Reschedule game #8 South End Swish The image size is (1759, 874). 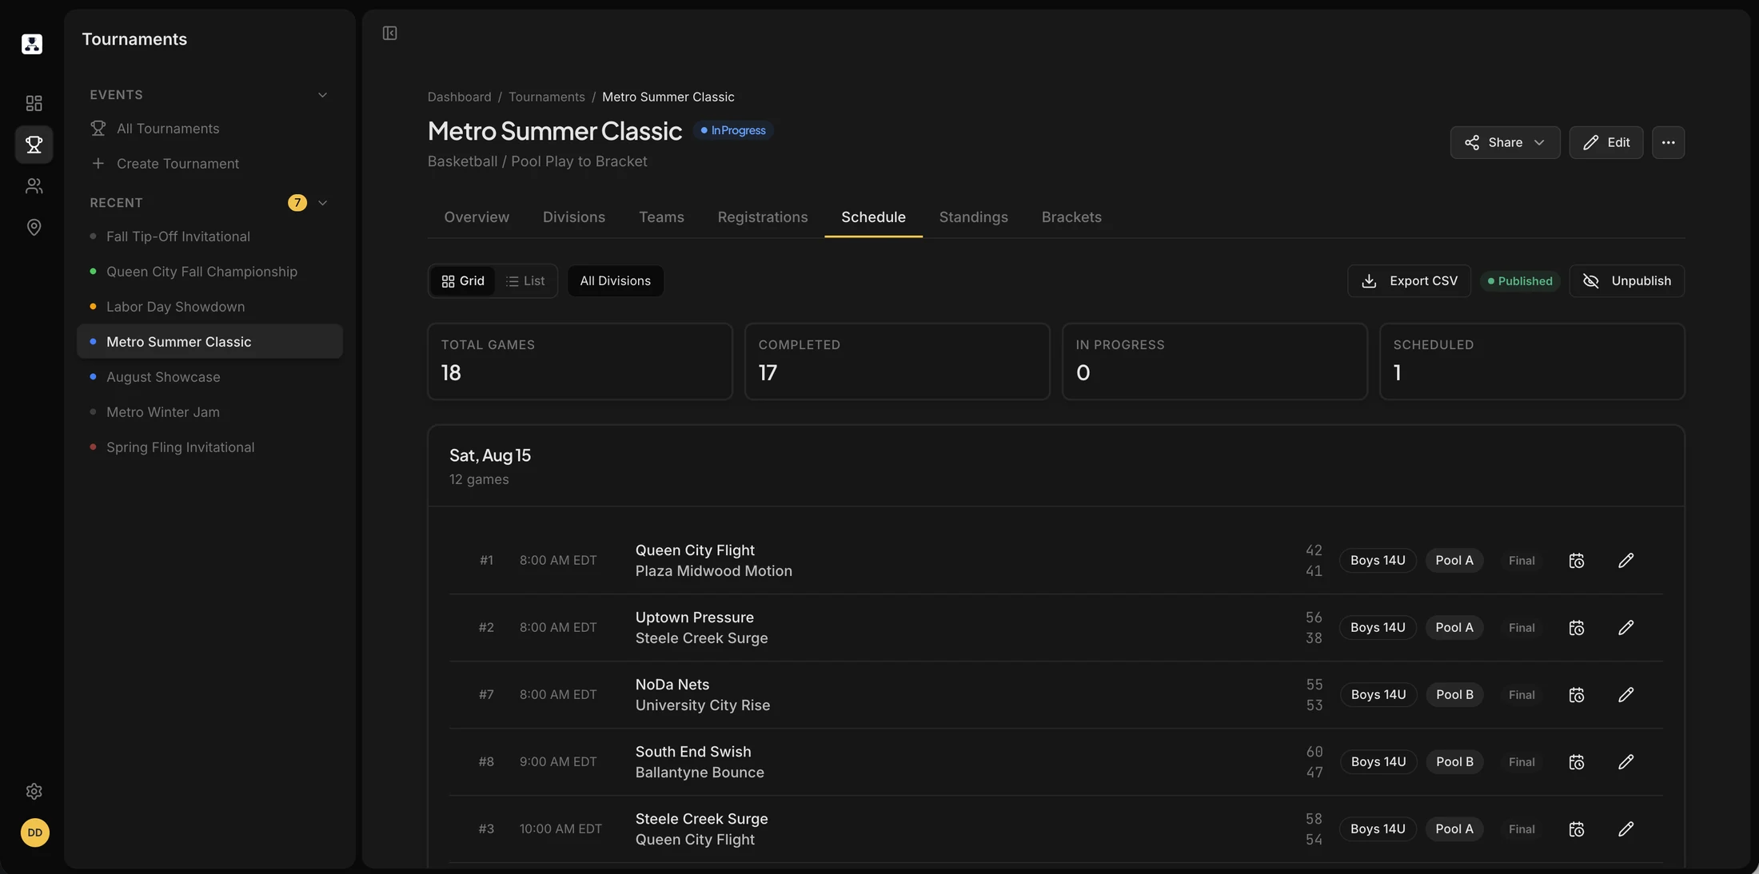(1576, 762)
